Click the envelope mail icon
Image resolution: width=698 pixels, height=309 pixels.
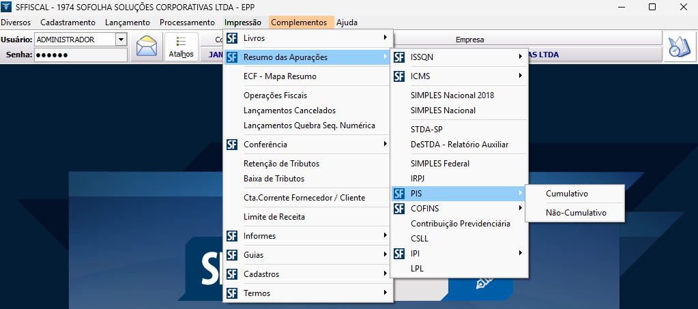[147, 47]
